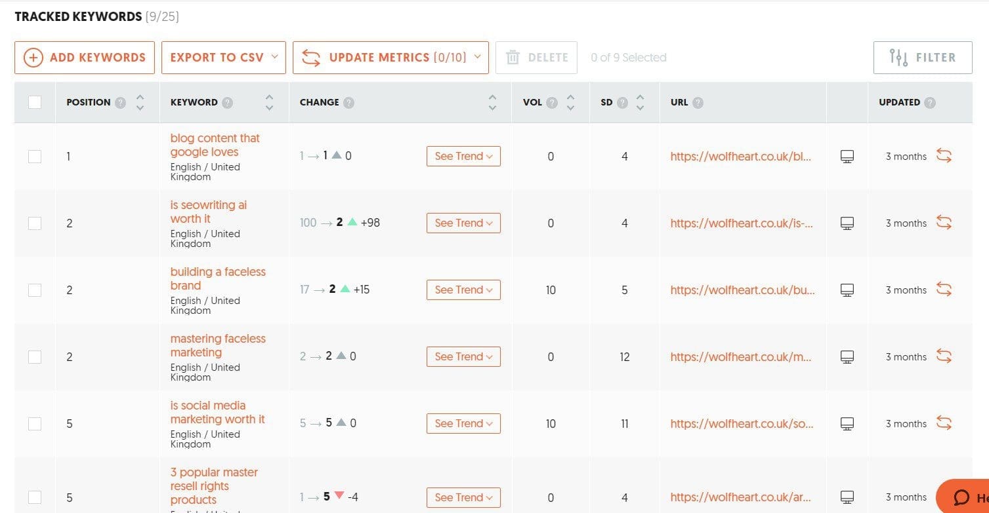Open URL https://wolfheart.co.uk/ar...
The height and width of the screenshot is (513, 989).
(742, 497)
